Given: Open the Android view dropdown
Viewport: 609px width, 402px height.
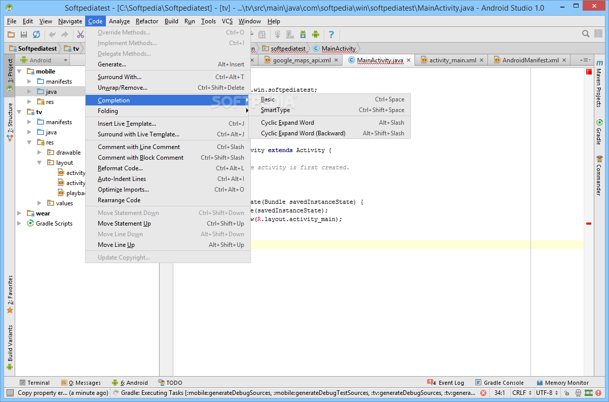Looking at the screenshot, I should pyautogui.click(x=43, y=60).
